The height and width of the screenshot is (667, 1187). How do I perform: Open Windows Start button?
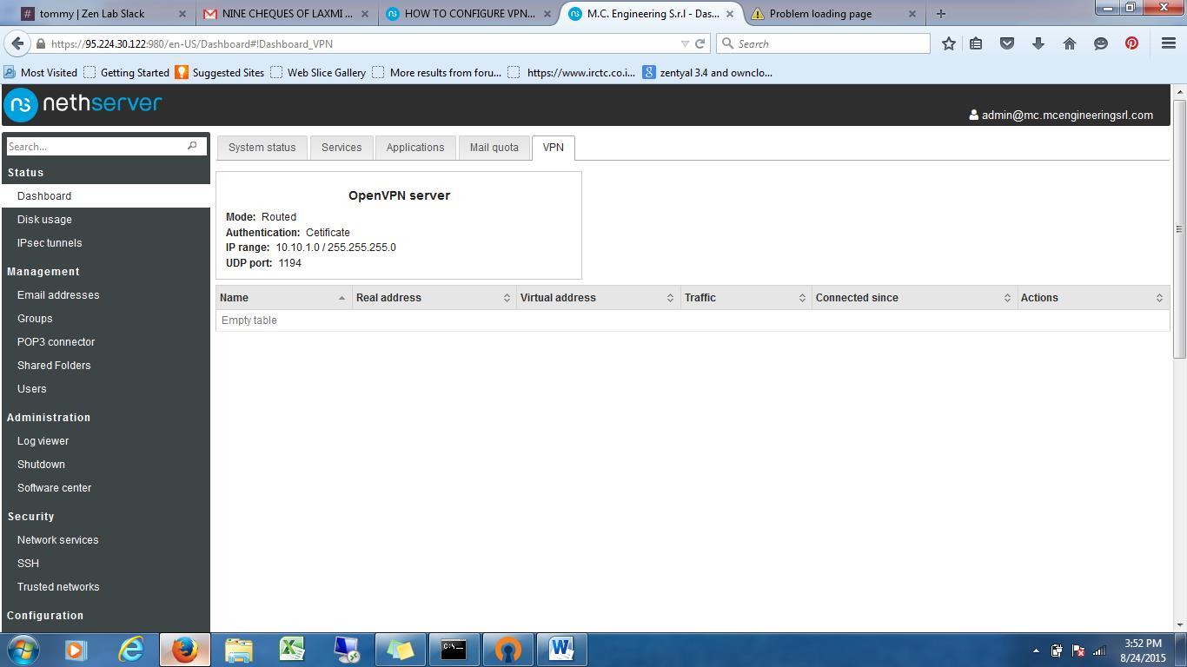pos(23,650)
